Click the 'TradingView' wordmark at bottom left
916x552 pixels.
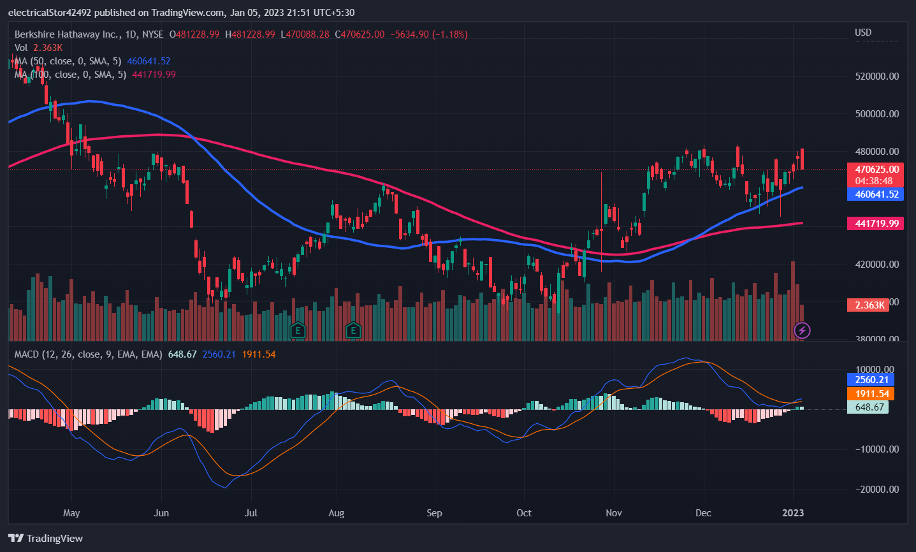click(54, 538)
